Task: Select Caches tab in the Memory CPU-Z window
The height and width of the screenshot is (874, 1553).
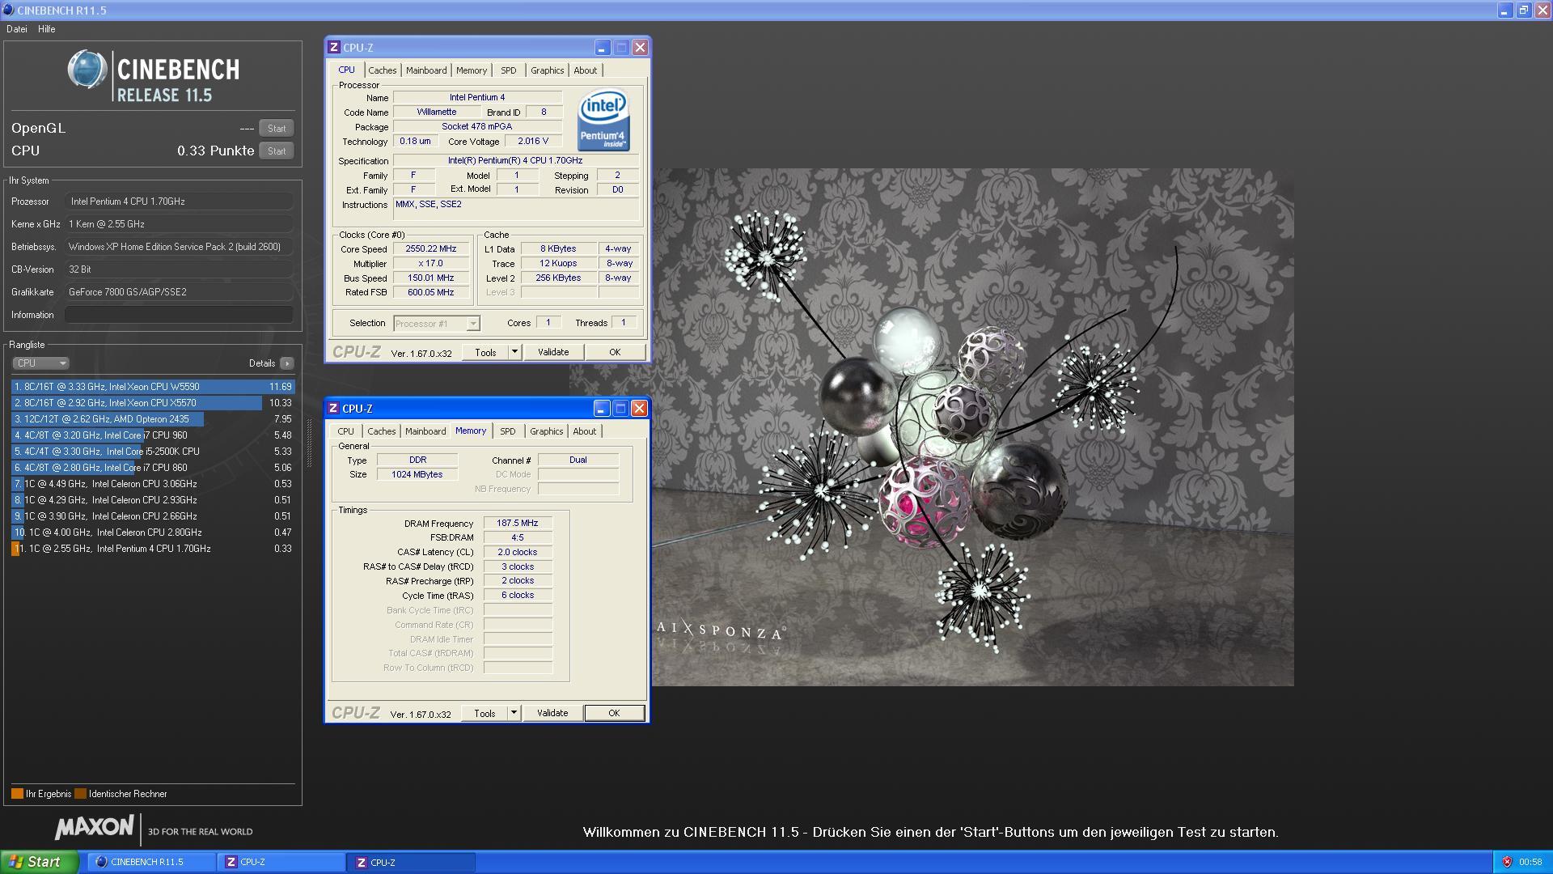Action: point(382,431)
